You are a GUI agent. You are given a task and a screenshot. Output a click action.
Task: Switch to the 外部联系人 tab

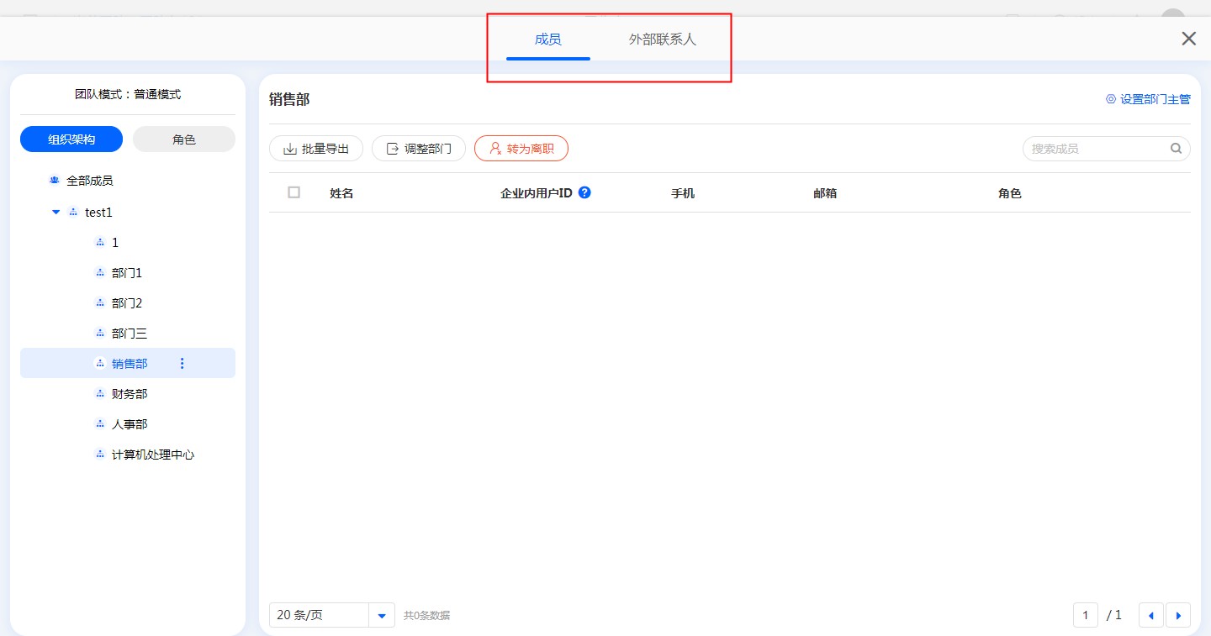click(x=663, y=39)
